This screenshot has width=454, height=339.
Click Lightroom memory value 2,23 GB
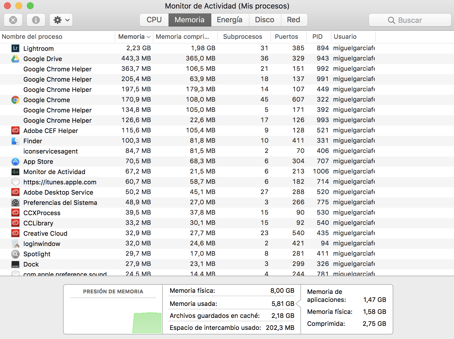(139, 48)
